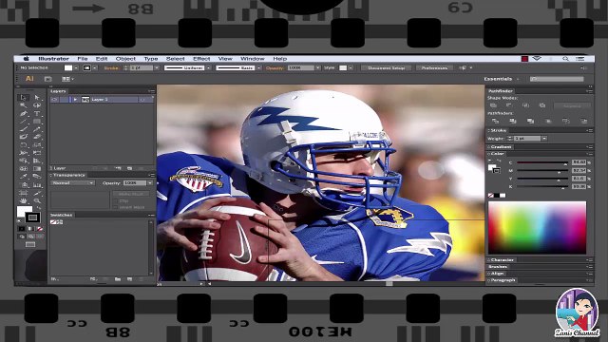The height and width of the screenshot is (342, 608).
Task: Open the Apple menu
Action: tap(27, 59)
